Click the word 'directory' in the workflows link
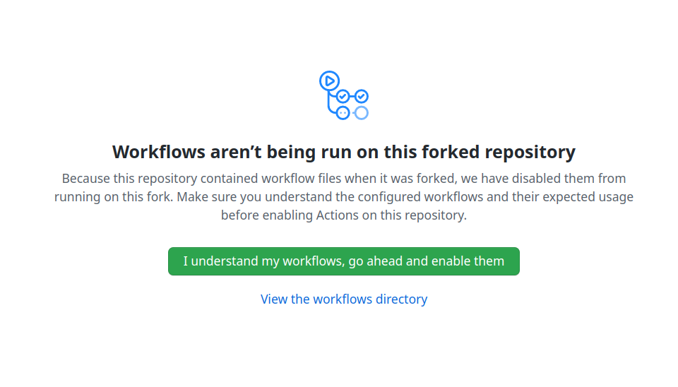The width and height of the screenshot is (678, 387). pos(401,299)
